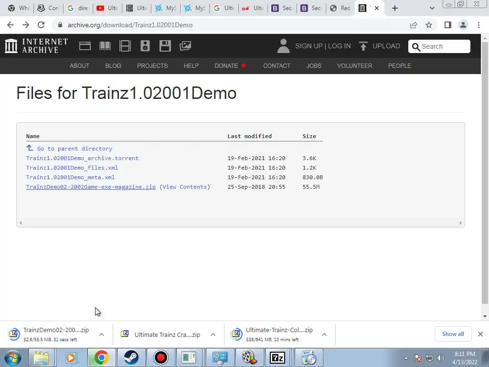This screenshot has height=367, width=489.
Task: Switch to the YouTube Ulti tab
Action: [107, 8]
